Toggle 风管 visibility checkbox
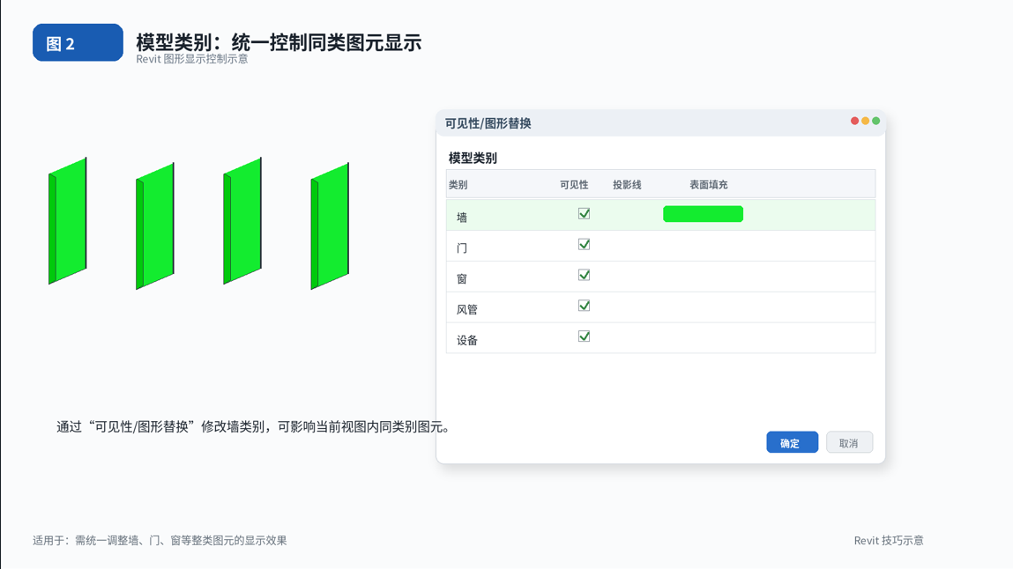 click(x=584, y=306)
